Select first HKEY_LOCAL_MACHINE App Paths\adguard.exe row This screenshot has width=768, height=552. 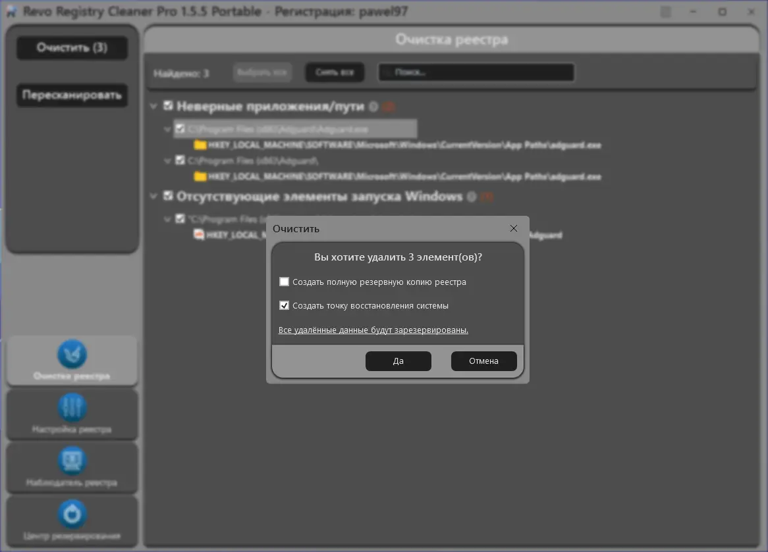click(x=404, y=145)
